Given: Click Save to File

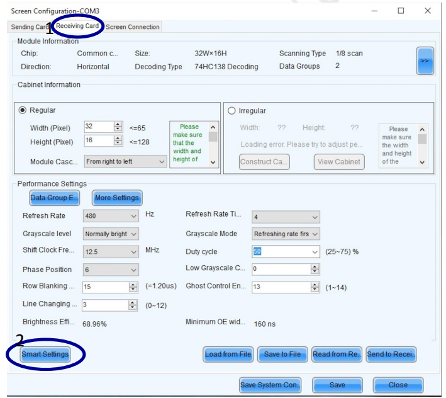Looking at the screenshot, I should pos(282,354).
